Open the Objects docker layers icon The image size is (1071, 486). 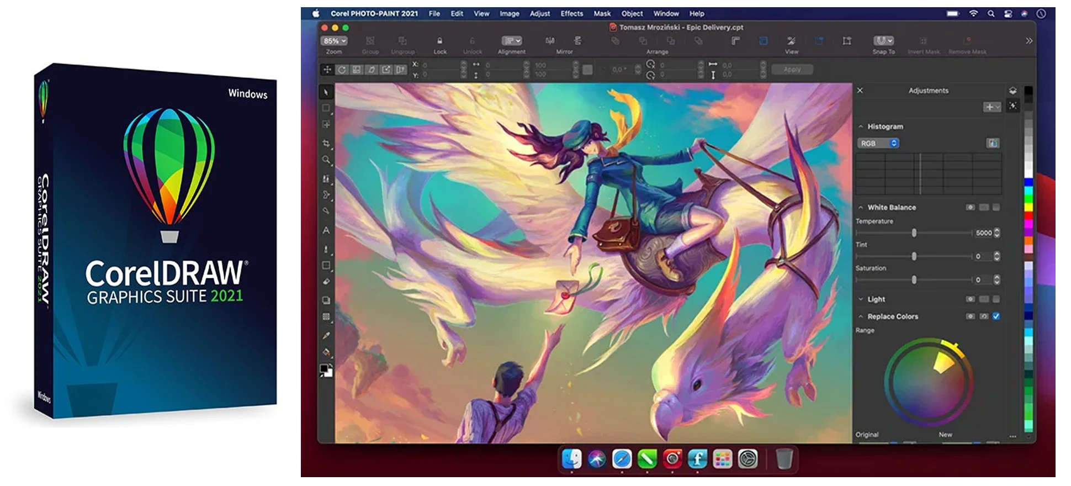pos(1012,91)
